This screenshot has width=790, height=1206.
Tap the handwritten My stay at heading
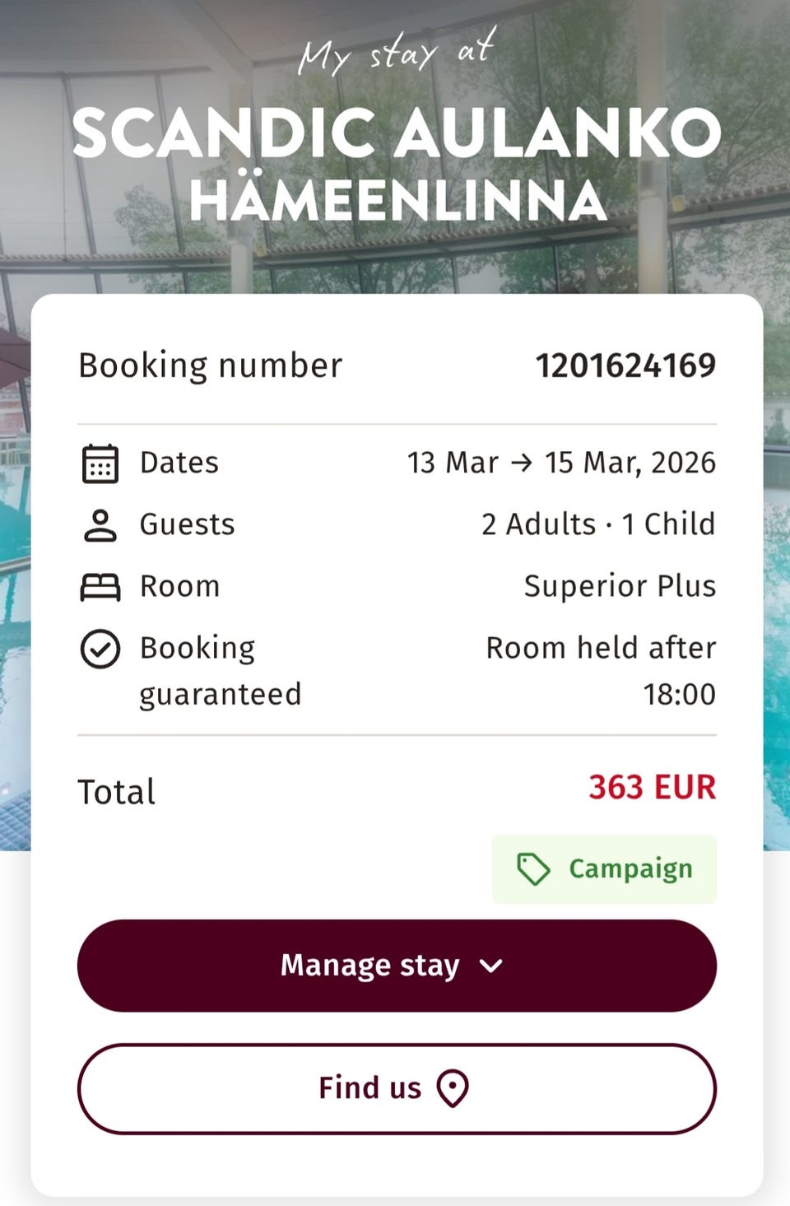tap(396, 53)
